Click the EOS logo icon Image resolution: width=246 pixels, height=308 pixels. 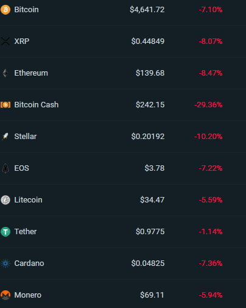(x=5, y=168)
